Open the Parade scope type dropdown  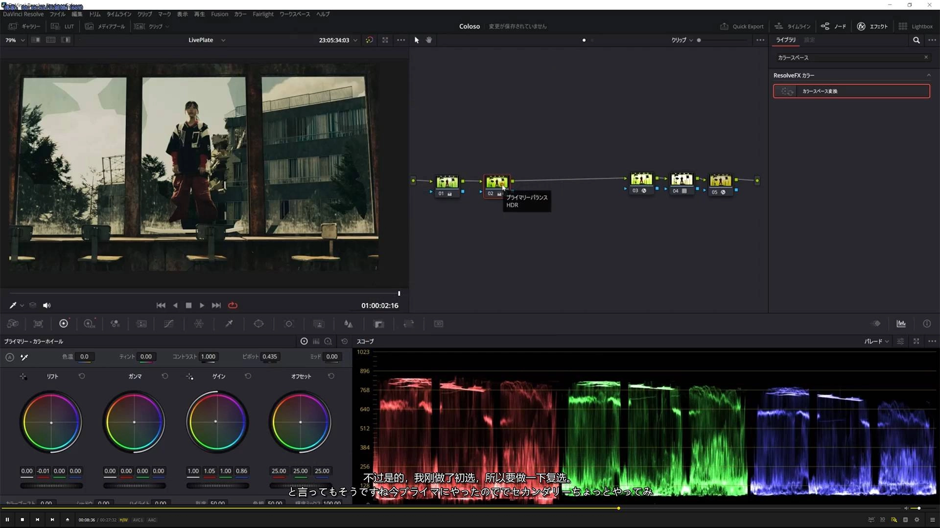876,341
